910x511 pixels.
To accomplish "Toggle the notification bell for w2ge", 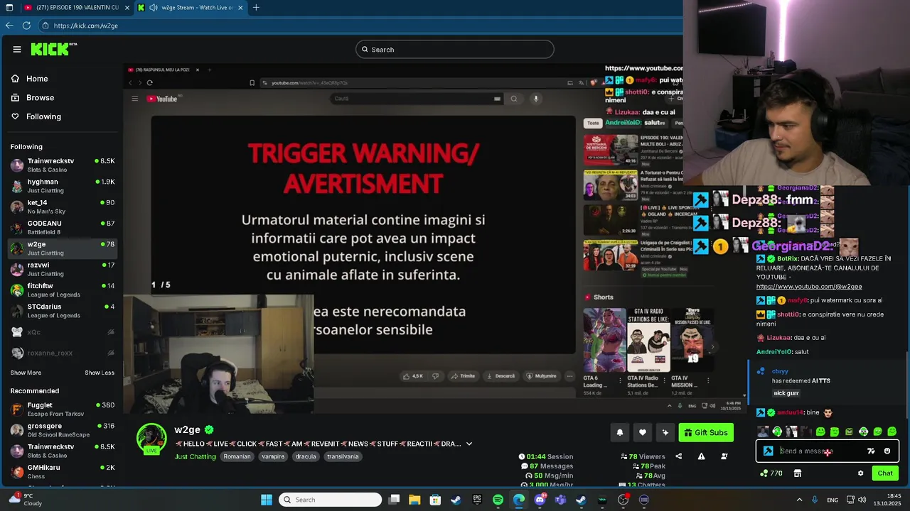I will 619,432.
